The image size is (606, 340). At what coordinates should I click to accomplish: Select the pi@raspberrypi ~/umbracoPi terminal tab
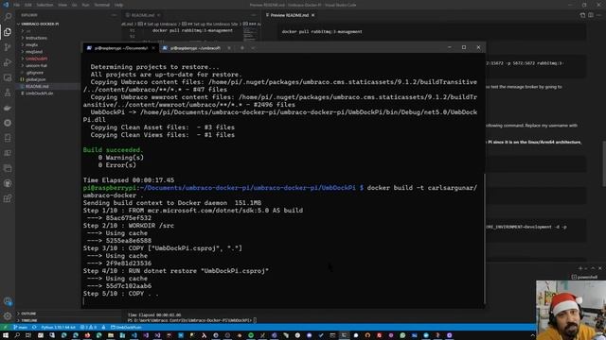click(x=195, y=48)
